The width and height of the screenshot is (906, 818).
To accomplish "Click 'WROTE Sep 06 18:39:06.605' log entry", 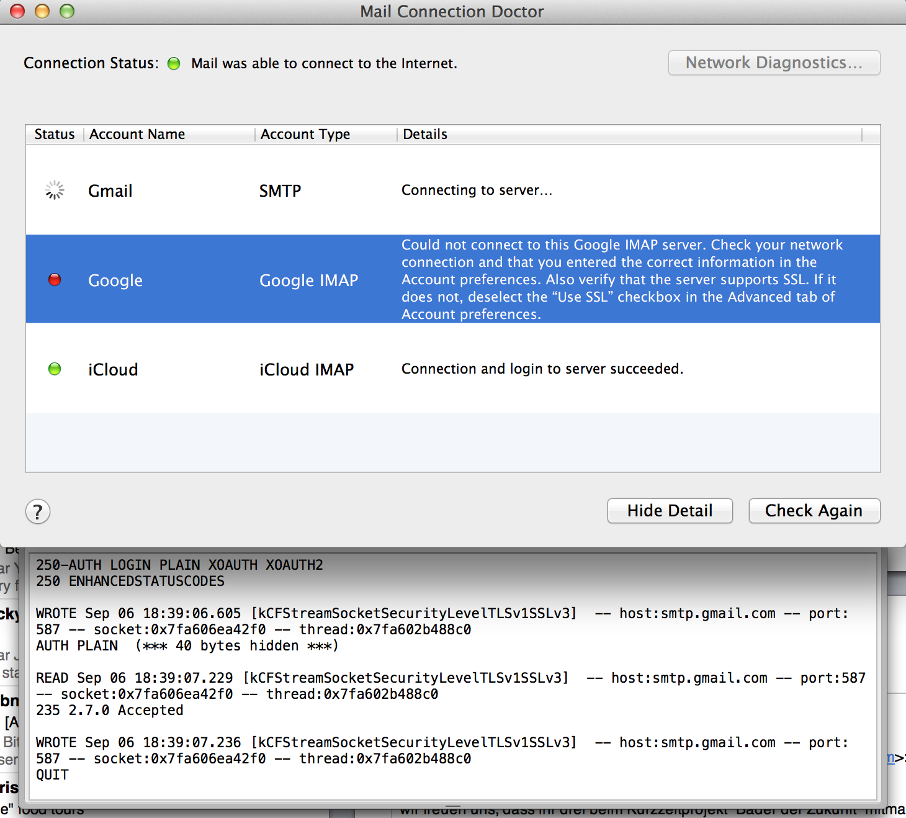I will point(442,621).
